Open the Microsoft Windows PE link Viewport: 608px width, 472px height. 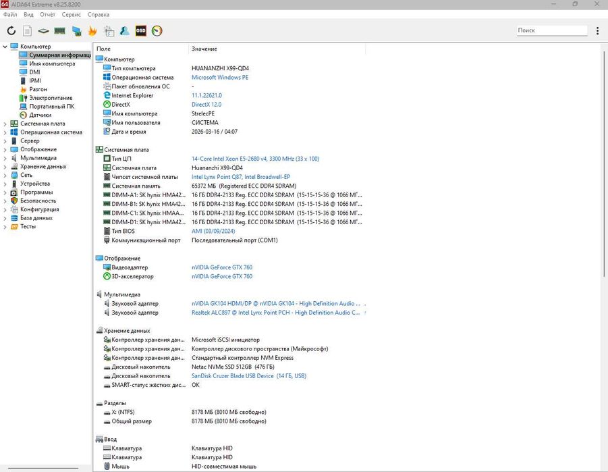(220, 77)
